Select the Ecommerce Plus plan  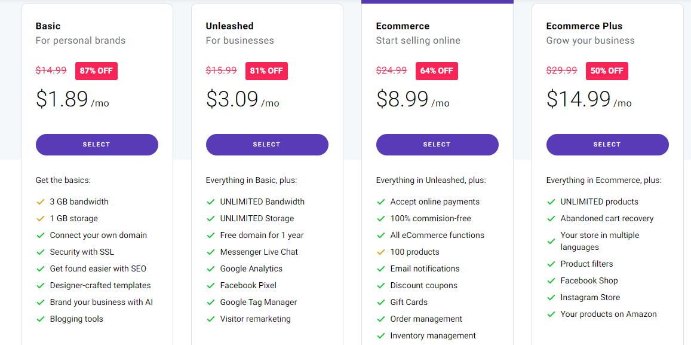pos(607,145)
